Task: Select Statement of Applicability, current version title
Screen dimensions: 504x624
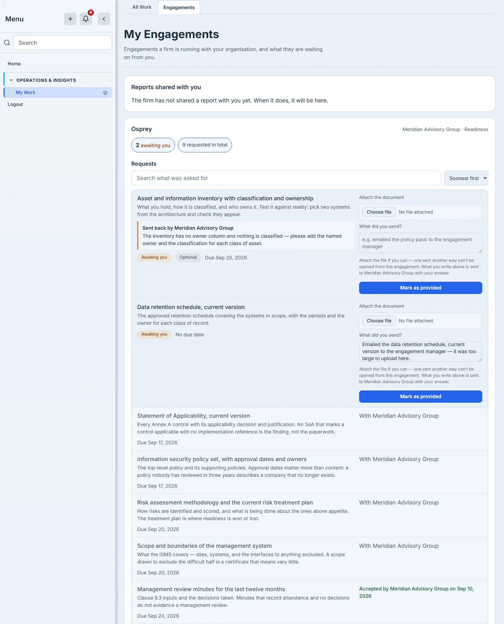Action: coord(194,416)
